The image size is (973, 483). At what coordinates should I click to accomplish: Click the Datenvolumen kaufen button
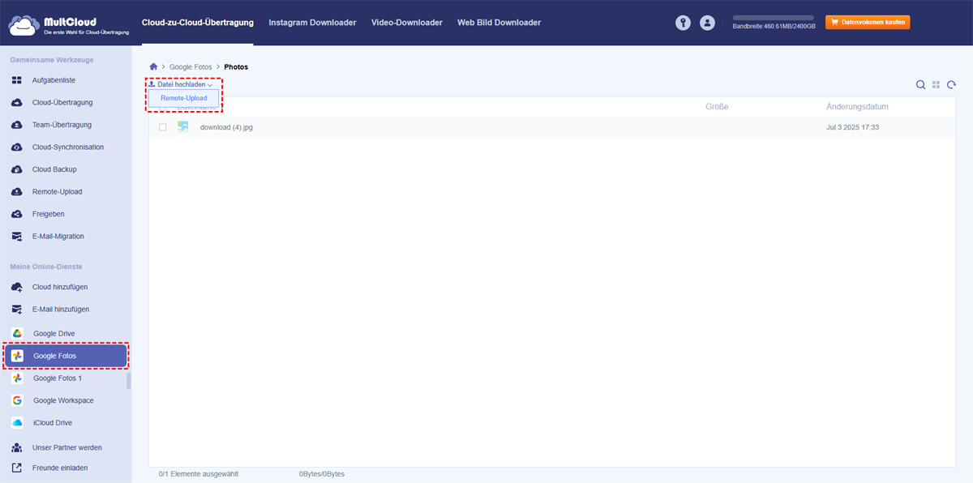pyautogui.click(x=868, y=22)
